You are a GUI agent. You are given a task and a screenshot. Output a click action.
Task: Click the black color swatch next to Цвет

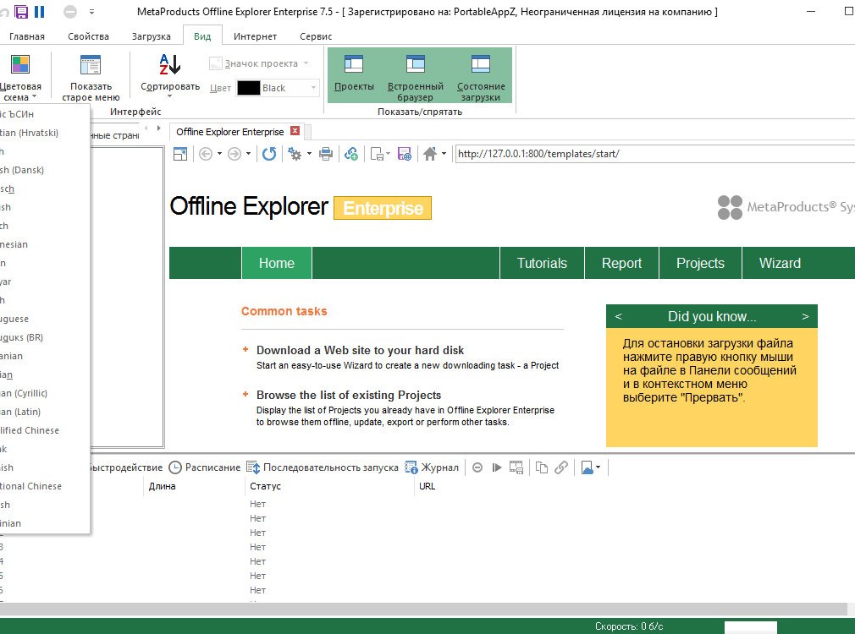pyautogui.click(x=248, y=88)
